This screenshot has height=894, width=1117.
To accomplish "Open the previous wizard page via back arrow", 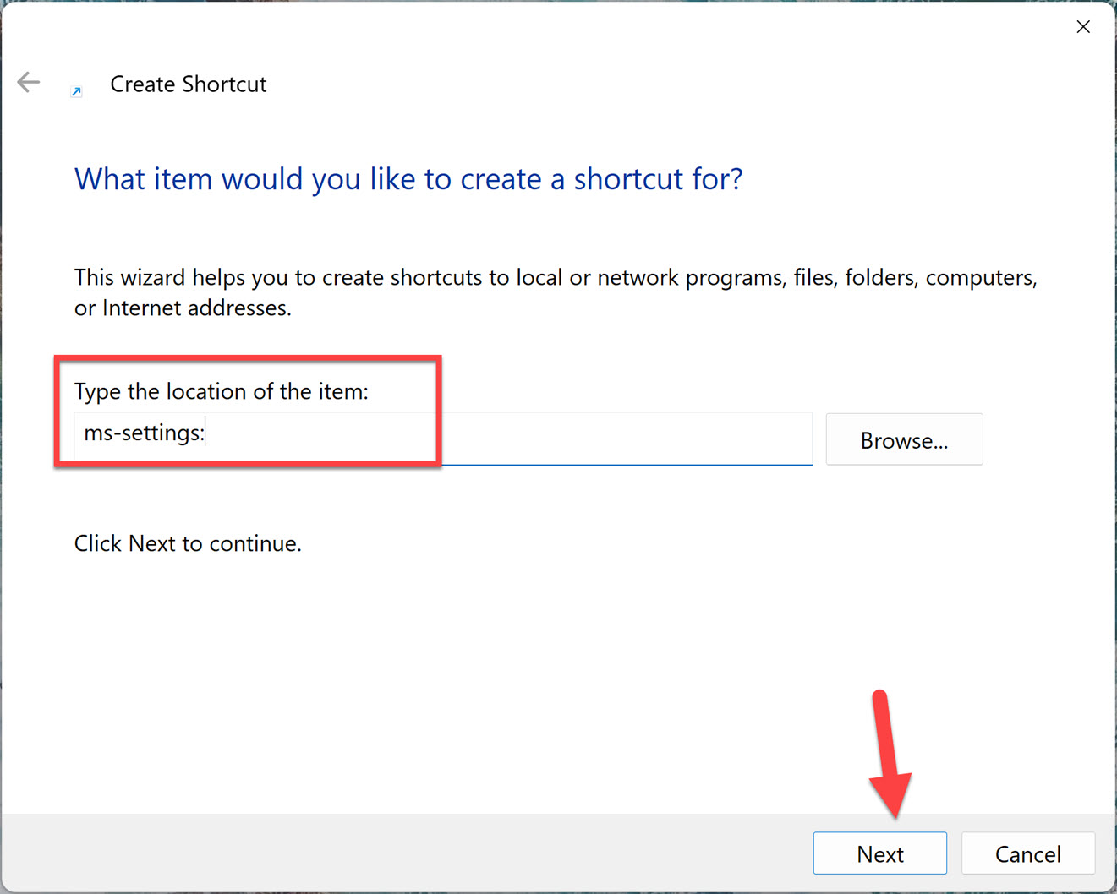I will pos(28,82).
